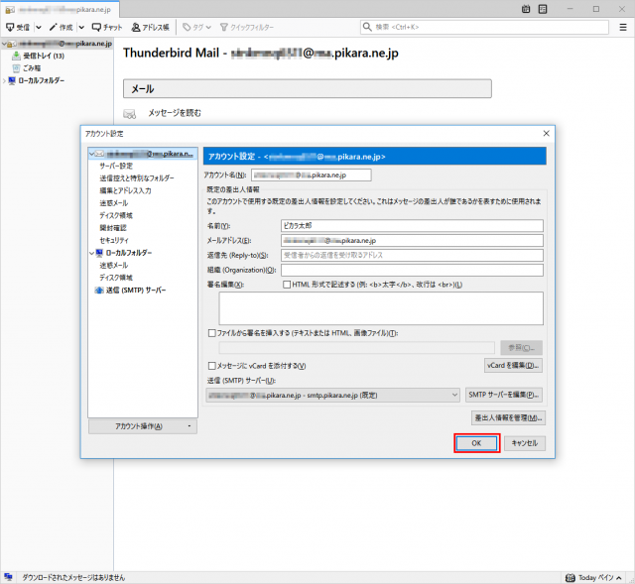Check ファイルから署名を挿入する option

coord(212,333)
